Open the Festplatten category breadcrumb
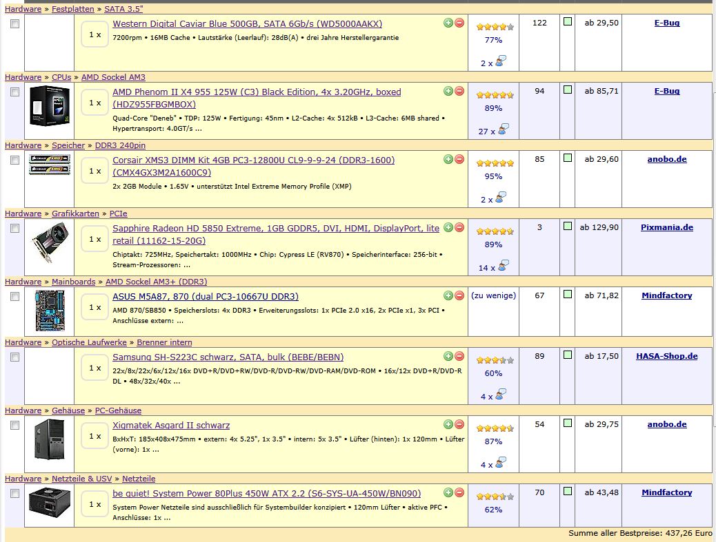This screenshot has width=716, height=542. pos(73,9)
